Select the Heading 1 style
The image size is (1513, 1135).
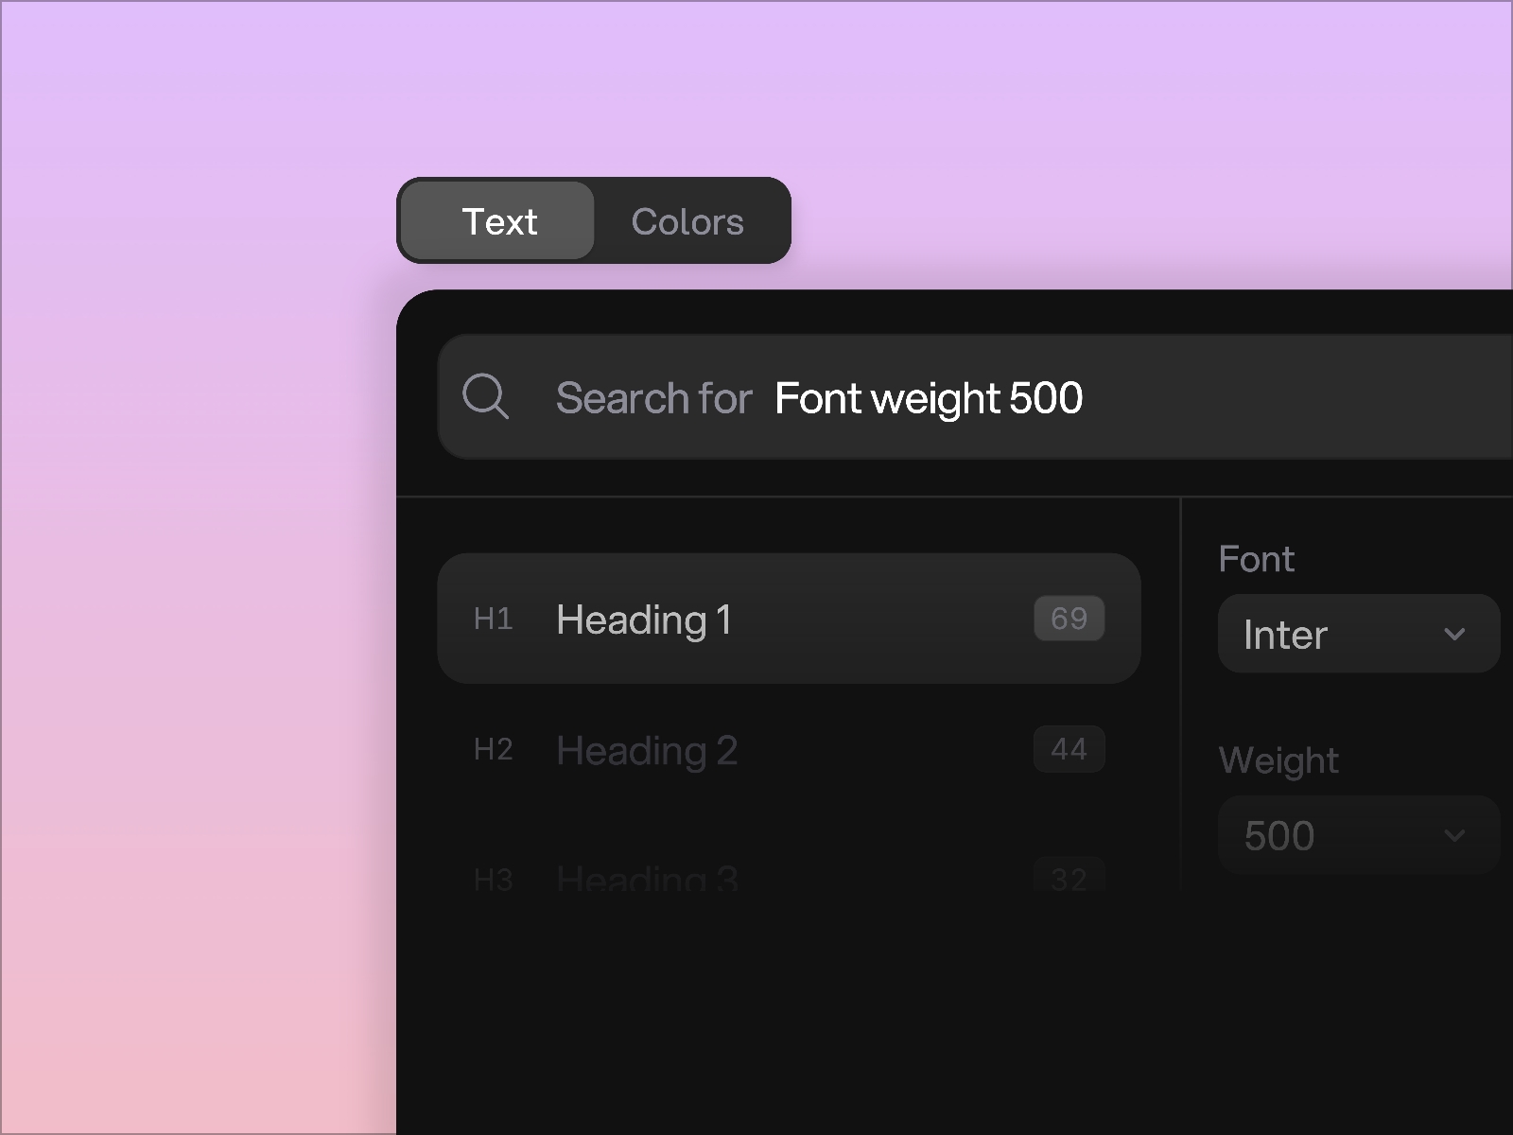tap(646, 619)
